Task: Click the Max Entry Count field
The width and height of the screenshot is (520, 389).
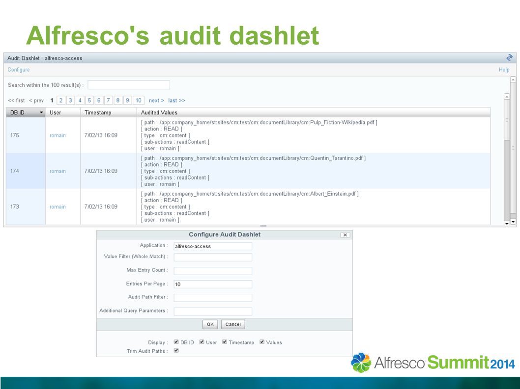Action: (x=213, y=271)
